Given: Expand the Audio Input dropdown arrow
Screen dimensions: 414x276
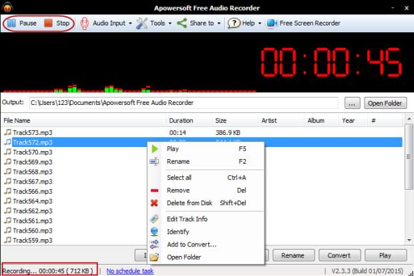Looking at the screenshot, I should pos(130,23).
